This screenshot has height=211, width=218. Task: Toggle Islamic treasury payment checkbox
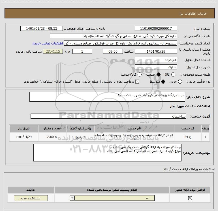[137, 82]
